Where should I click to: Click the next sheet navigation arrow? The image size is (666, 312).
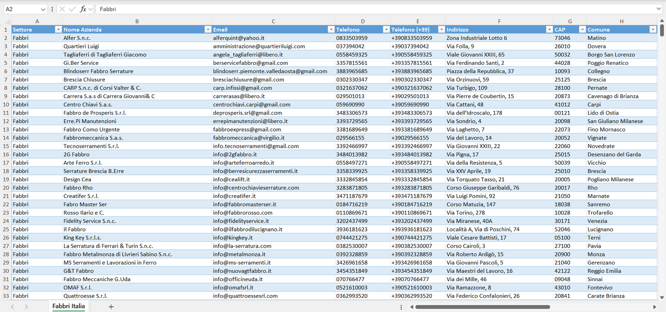[x=26, y=306]
